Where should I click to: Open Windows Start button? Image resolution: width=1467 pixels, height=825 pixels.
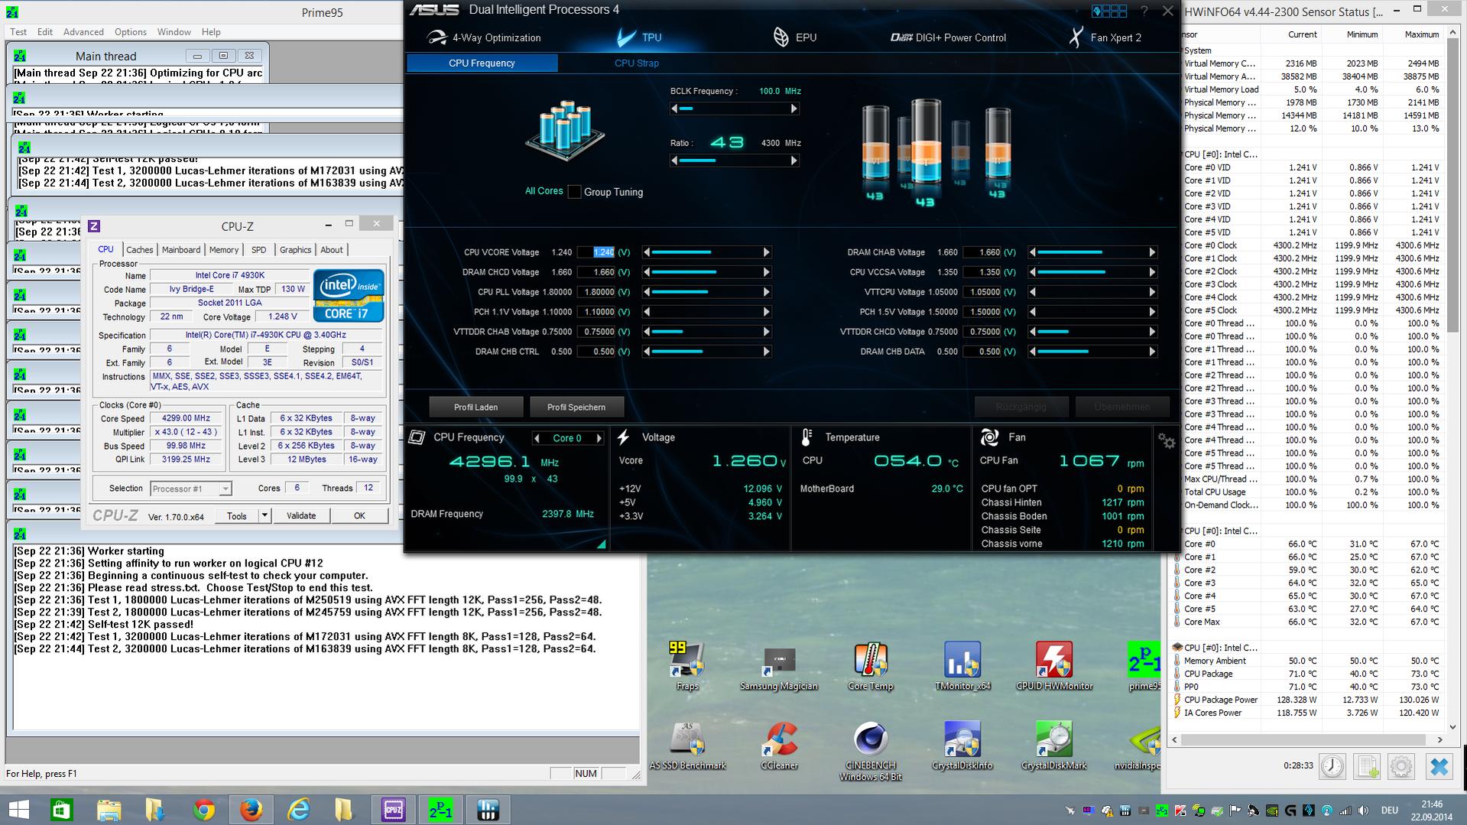coord(18,810)
